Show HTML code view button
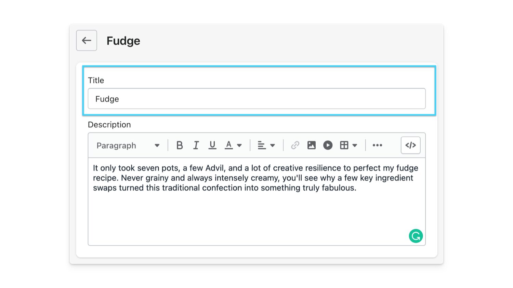This screenshot has height=288, width=513. click(411, 145)
